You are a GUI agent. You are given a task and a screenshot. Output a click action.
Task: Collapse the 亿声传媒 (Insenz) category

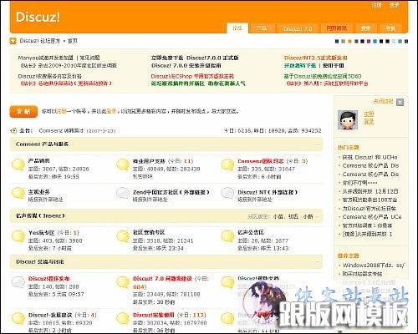click(x=318, y=216)
